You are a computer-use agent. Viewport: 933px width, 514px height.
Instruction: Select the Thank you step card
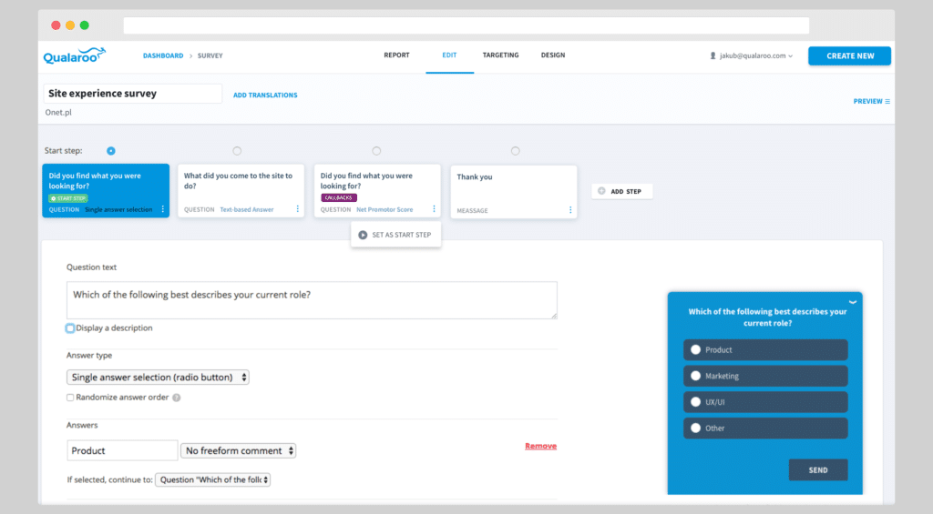tap(514, 192)
